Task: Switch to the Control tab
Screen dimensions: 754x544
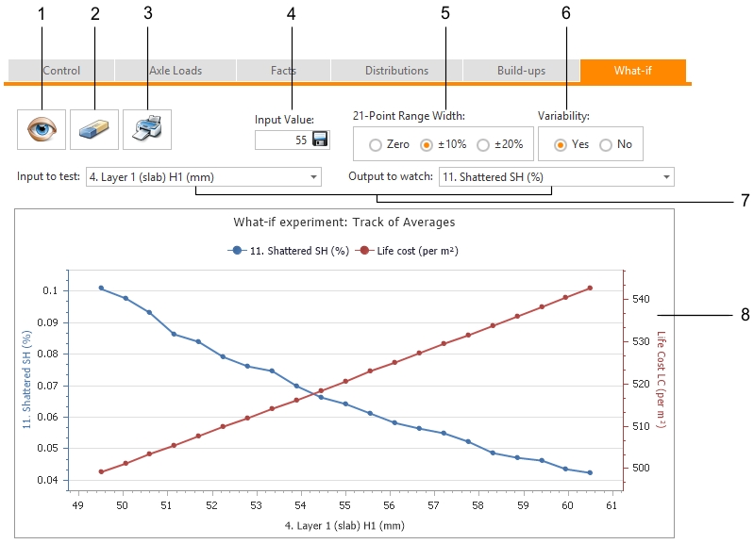Action: coord(61,71)
